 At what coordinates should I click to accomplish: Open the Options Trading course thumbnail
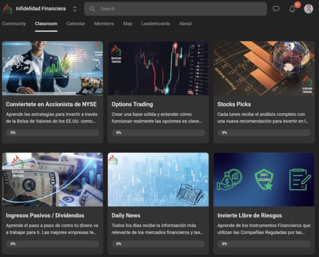(x=158, y=68)
